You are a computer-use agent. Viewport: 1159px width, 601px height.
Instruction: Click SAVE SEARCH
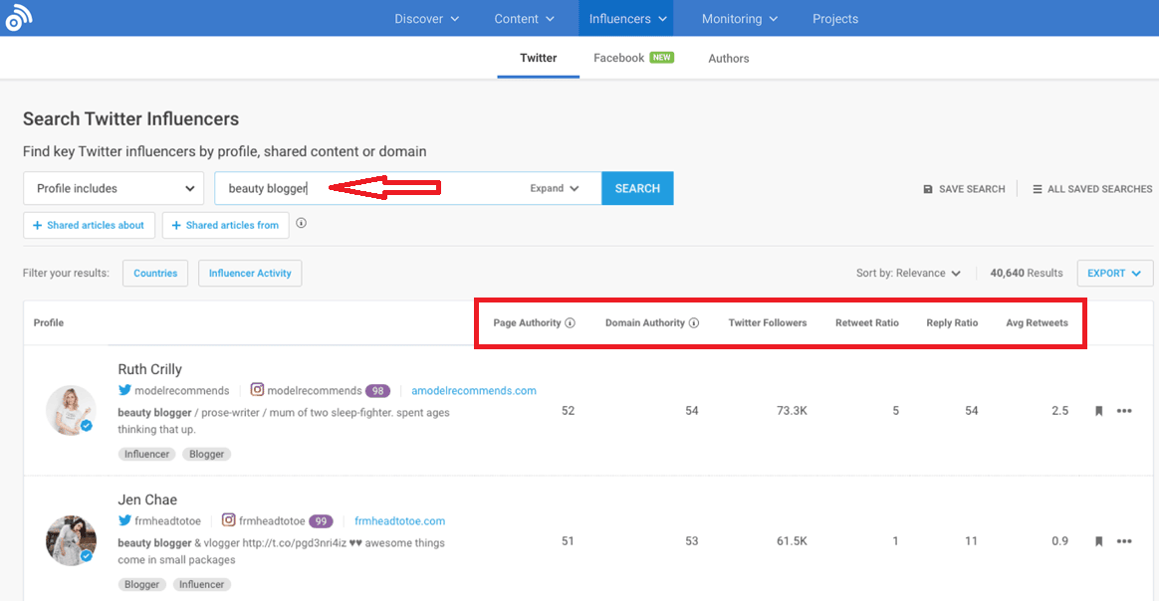click(964, 189)
